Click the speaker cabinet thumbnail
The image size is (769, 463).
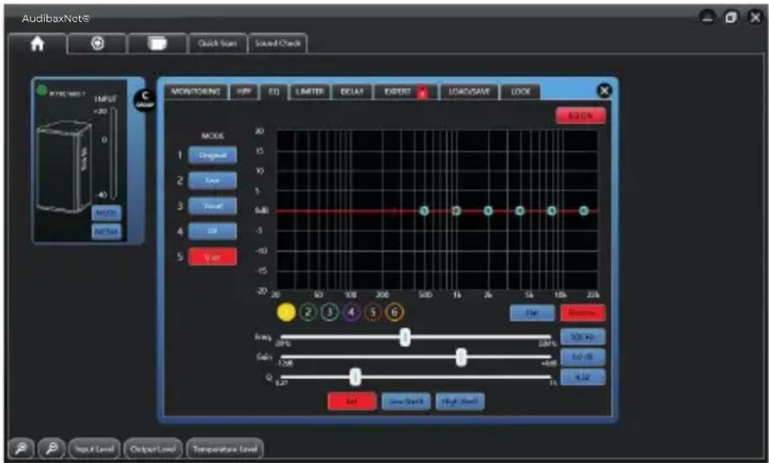(64, 167)
